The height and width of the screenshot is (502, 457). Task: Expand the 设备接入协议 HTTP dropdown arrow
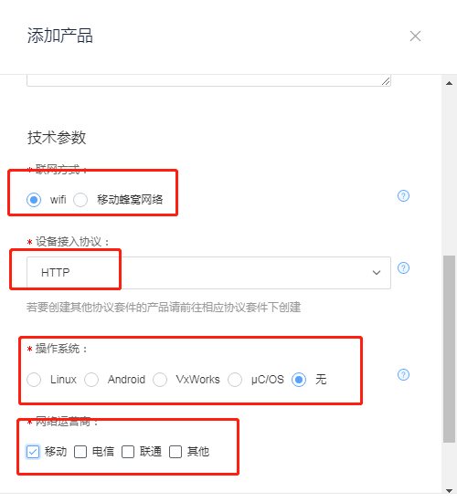377,273
